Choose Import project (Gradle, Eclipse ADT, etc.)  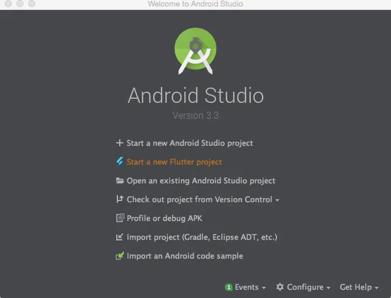pyautogui.click(x=202, y=237)
